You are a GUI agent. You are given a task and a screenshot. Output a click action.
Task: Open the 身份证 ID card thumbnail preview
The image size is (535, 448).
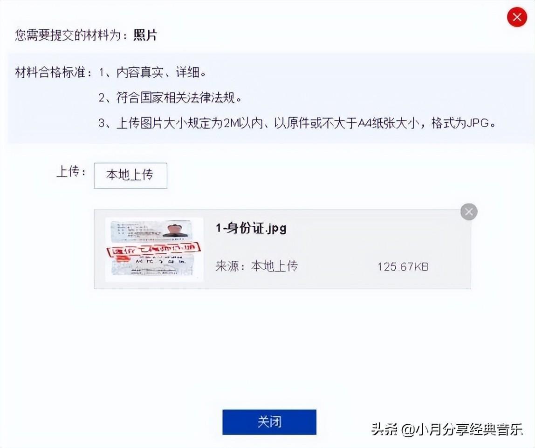click(x=154, y=250)
